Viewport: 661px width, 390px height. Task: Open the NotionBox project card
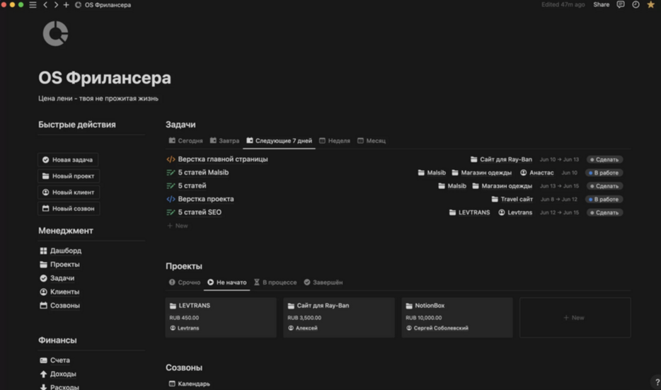456,316
